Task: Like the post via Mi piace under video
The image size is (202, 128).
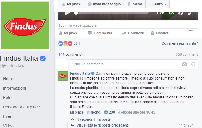Action: point(68,33)
